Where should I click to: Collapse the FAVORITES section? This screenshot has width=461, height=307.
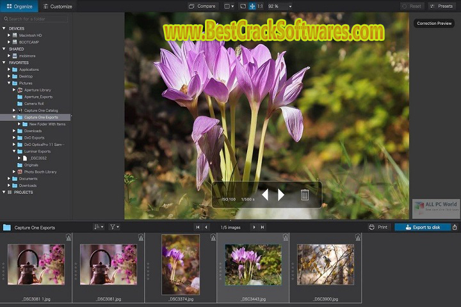click(4, 63)
